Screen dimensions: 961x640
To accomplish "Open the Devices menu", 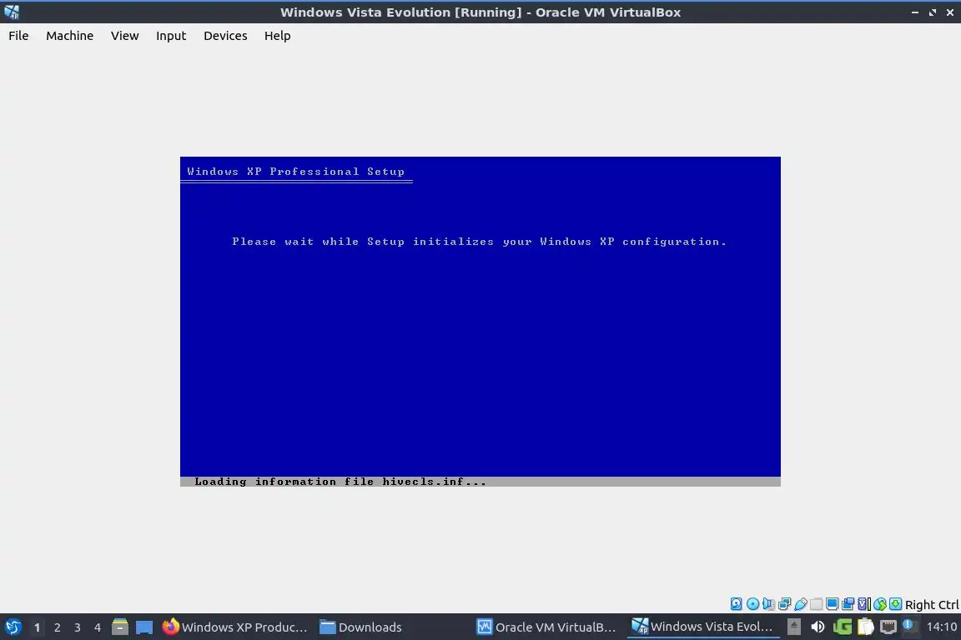I will [225, 36].
